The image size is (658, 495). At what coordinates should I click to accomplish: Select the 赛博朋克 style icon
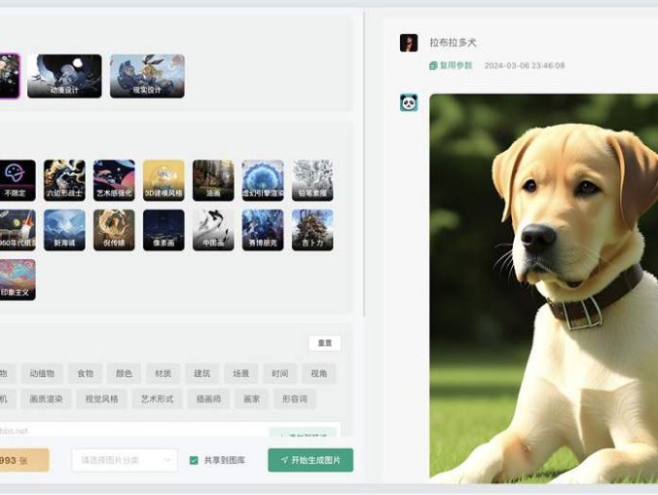263,230
